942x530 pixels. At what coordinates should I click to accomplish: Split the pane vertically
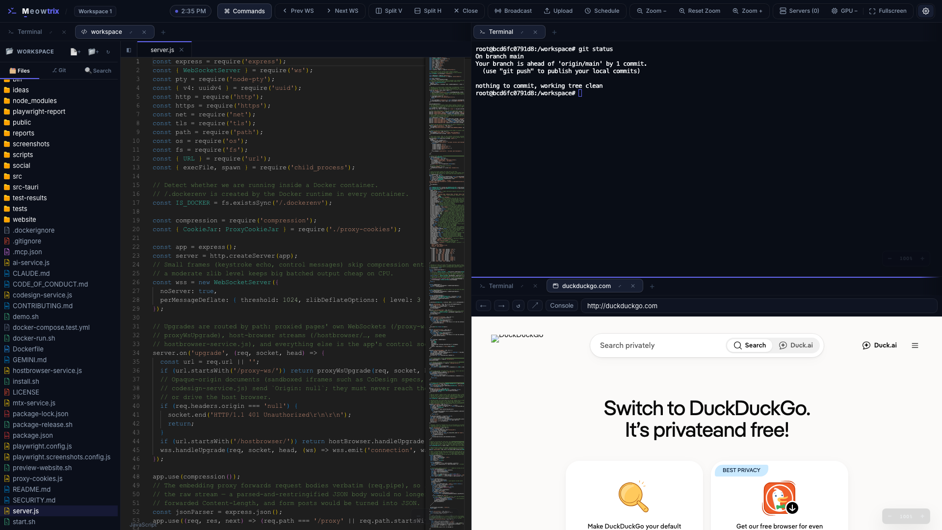pos(389,11)
